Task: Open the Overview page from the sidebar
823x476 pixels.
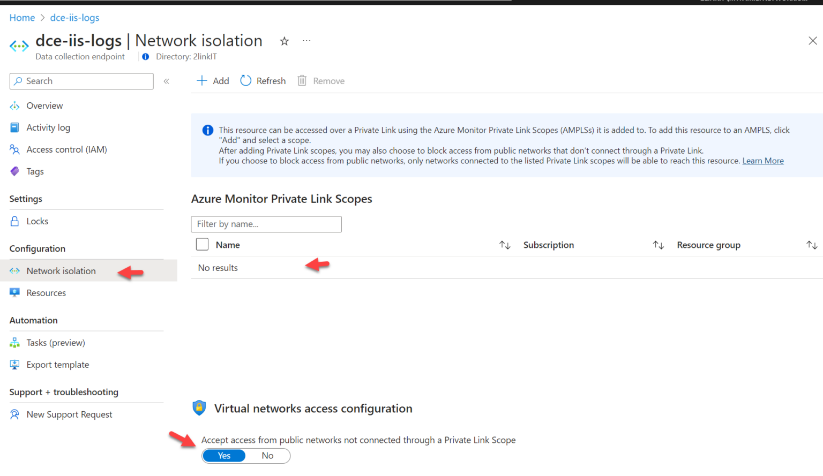Action: [x=44, y=105]
